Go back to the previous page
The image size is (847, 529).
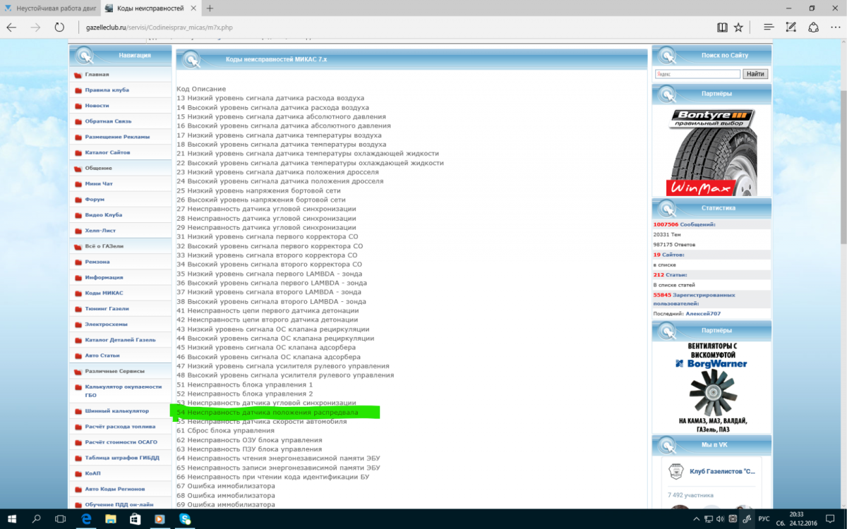click(x=12, y=28)
